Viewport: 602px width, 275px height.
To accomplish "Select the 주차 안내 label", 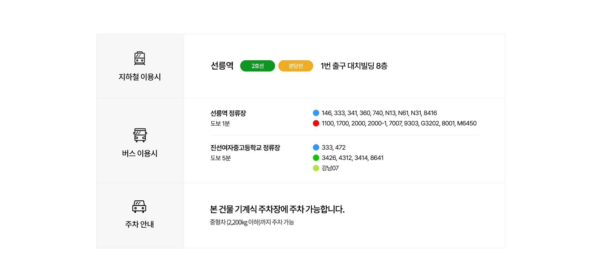I will point(140,224).
